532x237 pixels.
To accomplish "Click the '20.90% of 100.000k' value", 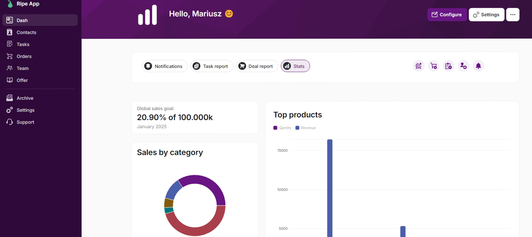I will (x=175, y=117).
